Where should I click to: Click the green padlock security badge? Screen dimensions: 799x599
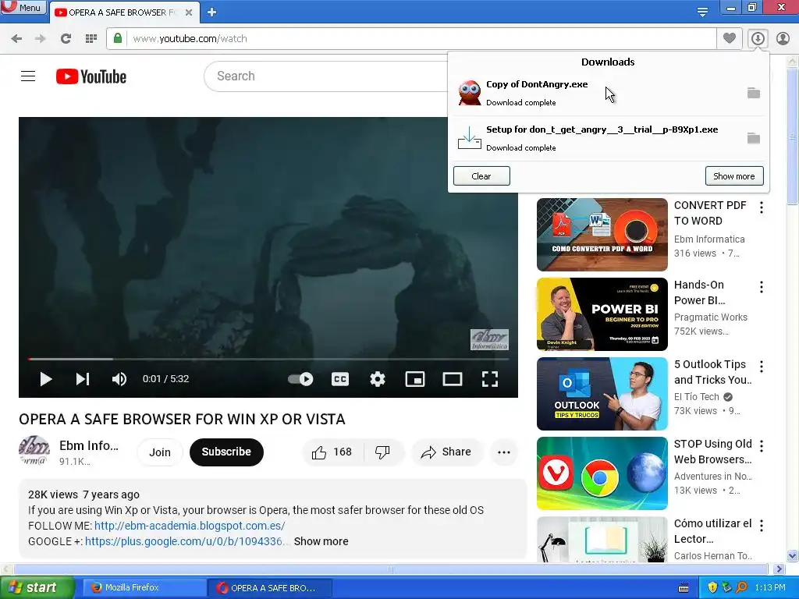(x=118, y=38)
